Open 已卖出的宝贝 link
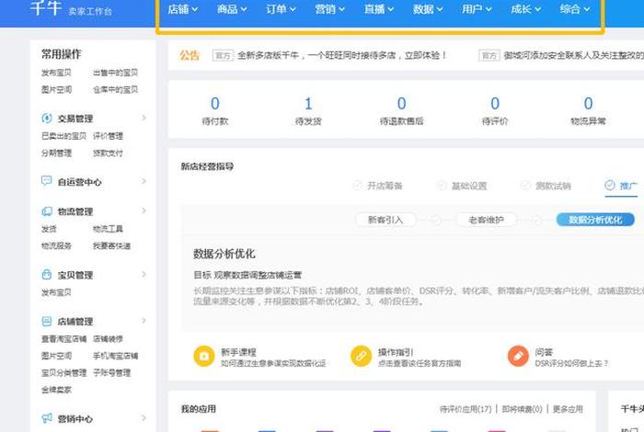 tap(63, 136)
